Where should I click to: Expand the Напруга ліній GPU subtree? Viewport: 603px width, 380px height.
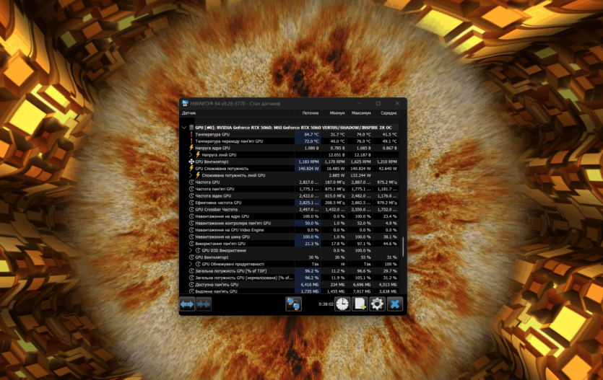coord(191,154)
